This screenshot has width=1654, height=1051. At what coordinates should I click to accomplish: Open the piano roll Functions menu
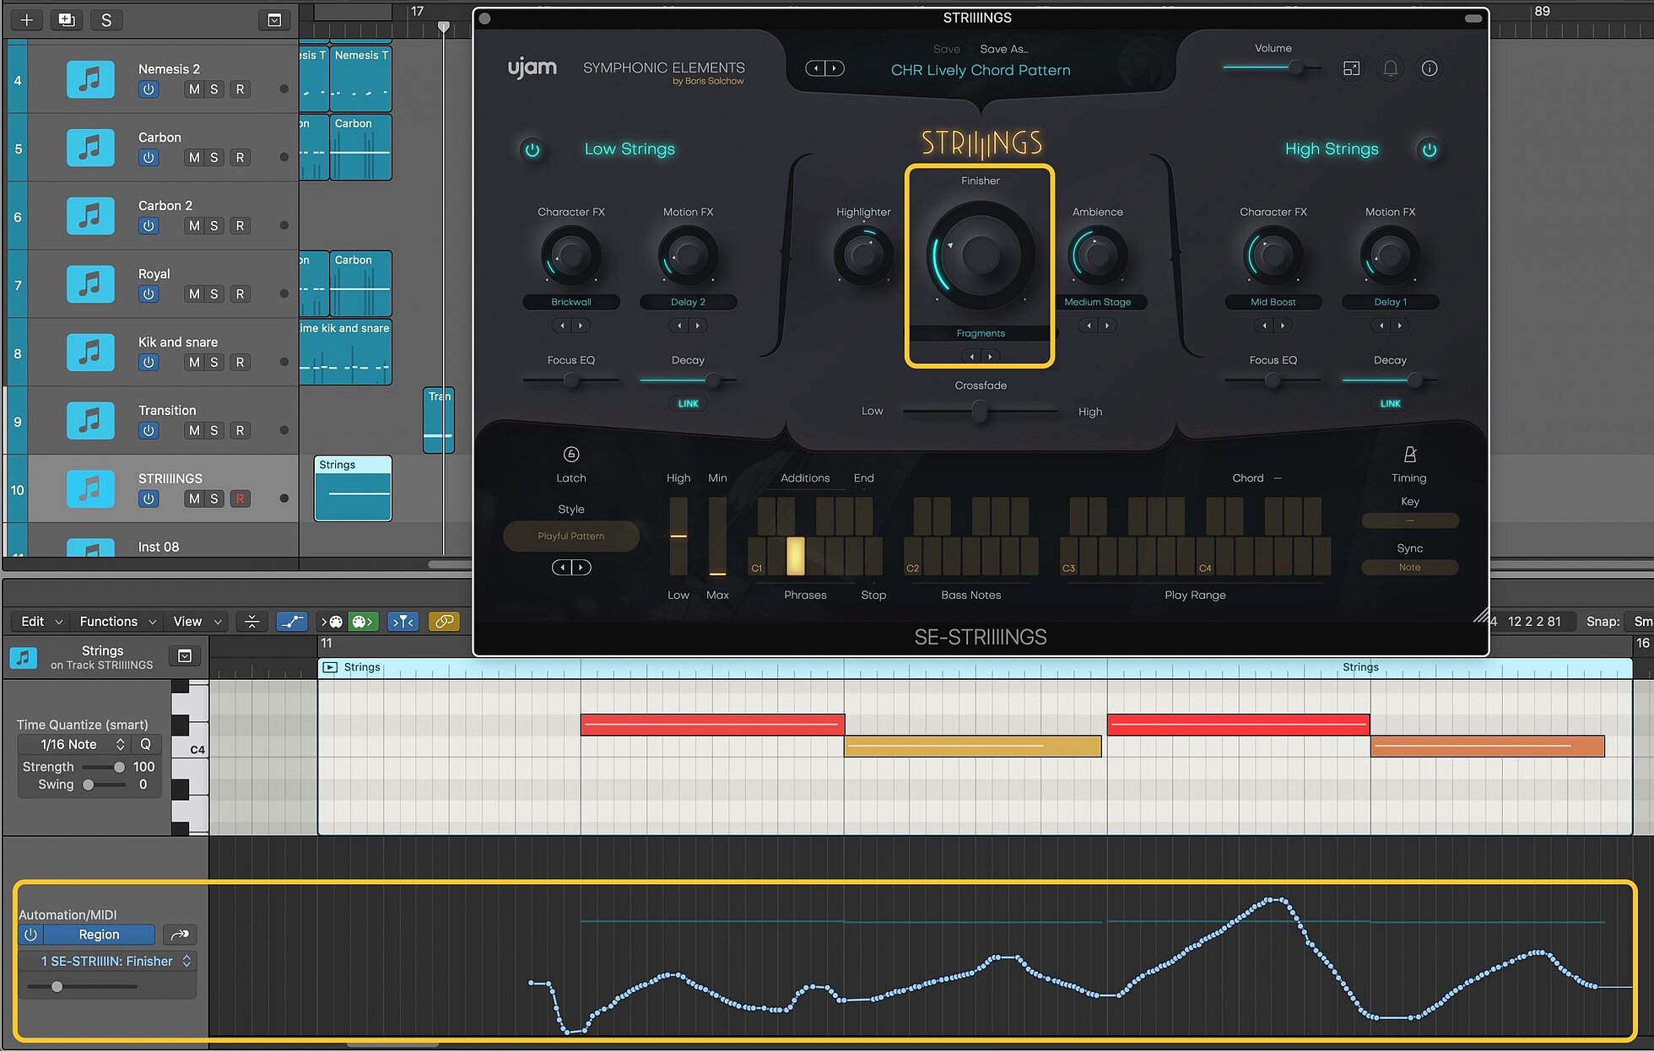[x=117, y=622]
